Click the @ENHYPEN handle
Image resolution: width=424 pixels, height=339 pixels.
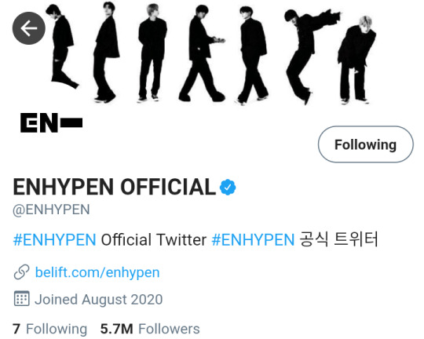(51, 210)
